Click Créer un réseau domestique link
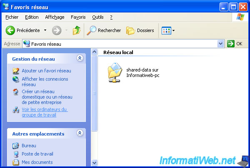The image size is (250, 168). [x=47, y=97]
